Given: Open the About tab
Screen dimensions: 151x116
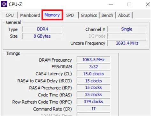Looking at the screenshot, I should [x=124, y=15].
